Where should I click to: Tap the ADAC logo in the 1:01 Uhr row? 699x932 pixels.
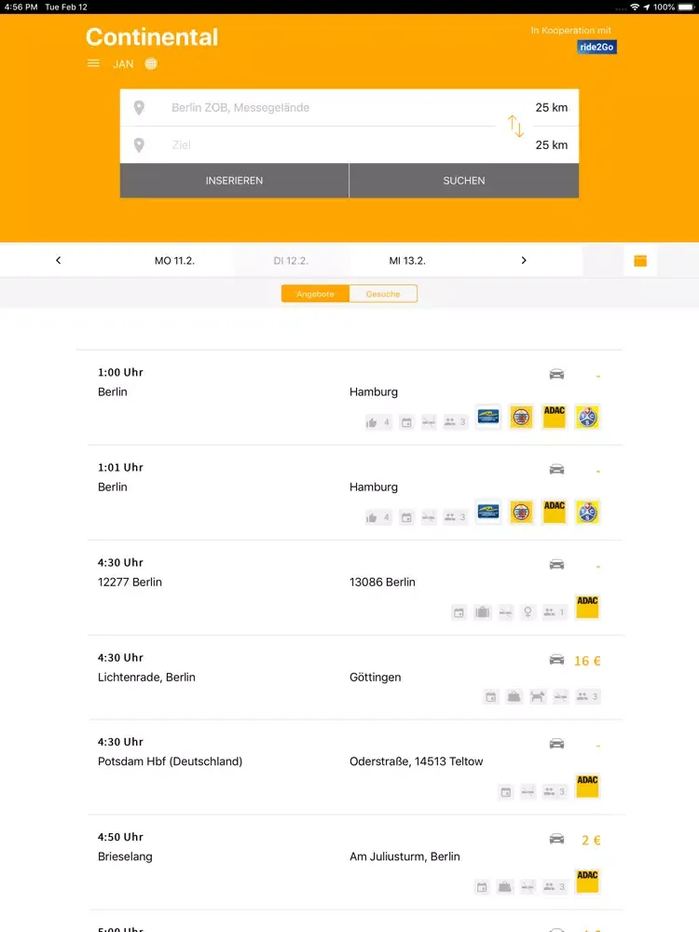click(555, 512)
